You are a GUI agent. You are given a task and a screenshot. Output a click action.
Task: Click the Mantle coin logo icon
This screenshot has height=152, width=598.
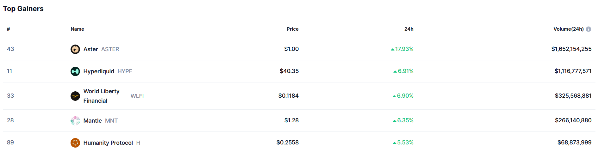point(75,121)
